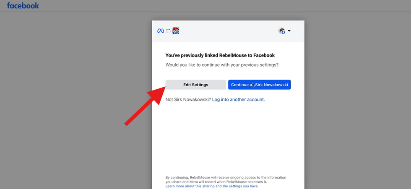Click the two-way swap arrows icon

click(168, 31)
